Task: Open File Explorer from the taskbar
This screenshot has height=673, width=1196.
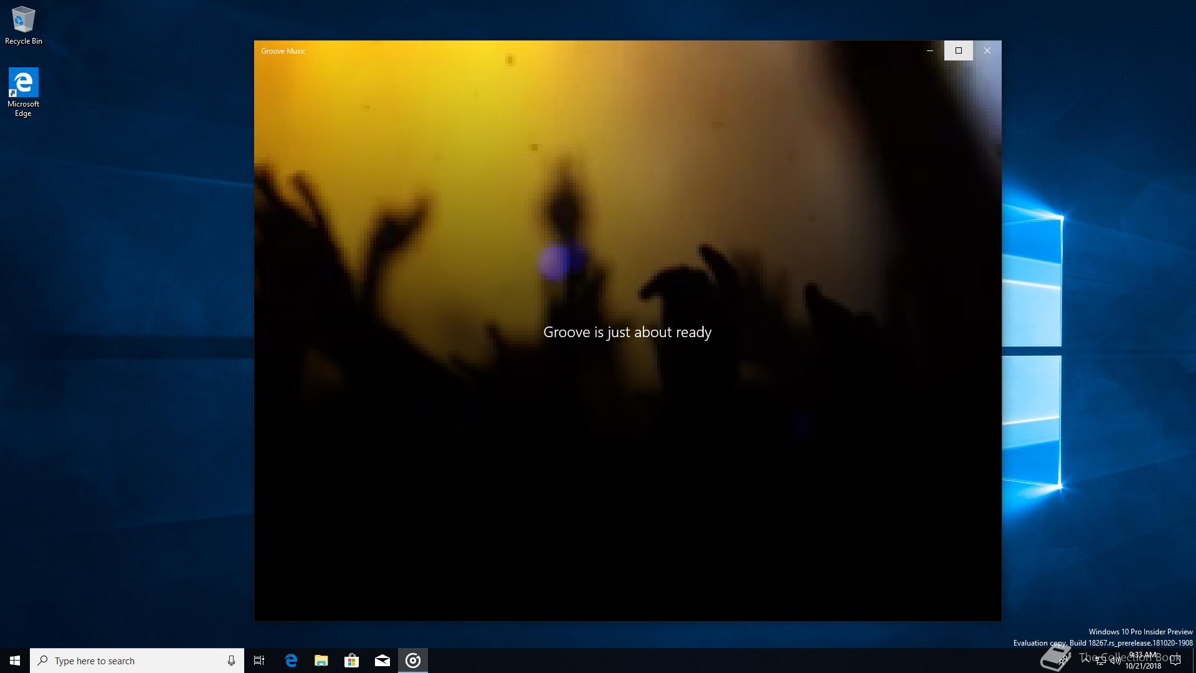Action: 321,661
